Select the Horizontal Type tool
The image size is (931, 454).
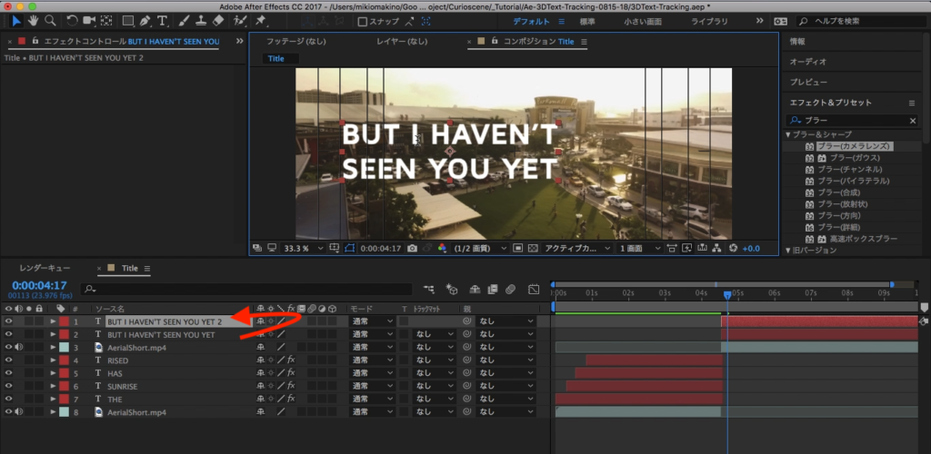coord(161,20)
